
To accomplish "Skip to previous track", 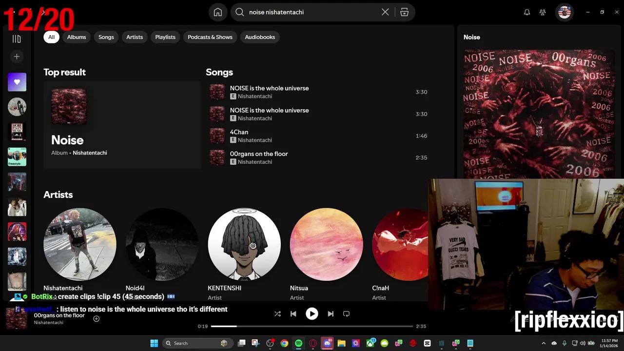I will (293, 314).
